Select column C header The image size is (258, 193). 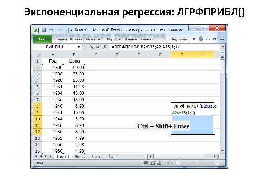(x=96, y=55)
